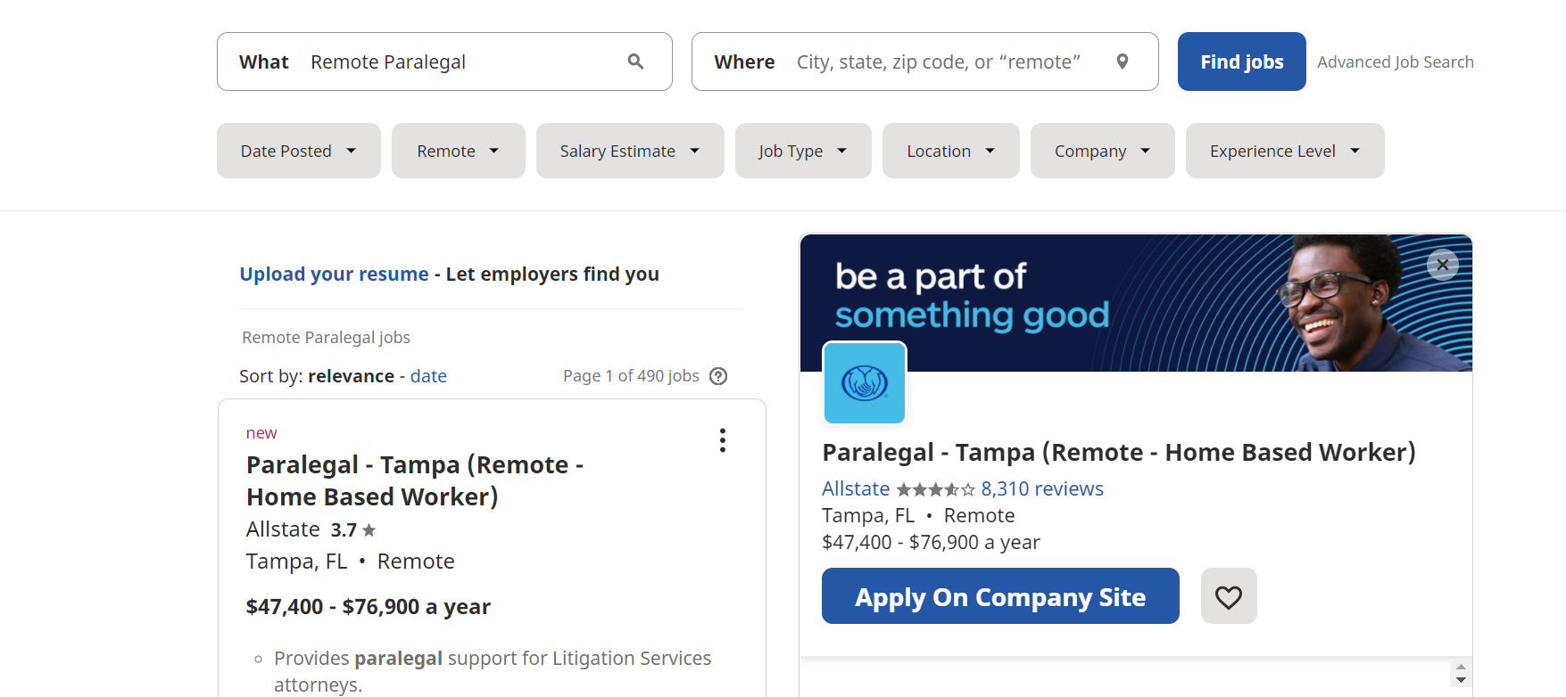Click the job detail scrollbar down arrow
This screenshot has height=697, width=1566.
point(1461,680)
